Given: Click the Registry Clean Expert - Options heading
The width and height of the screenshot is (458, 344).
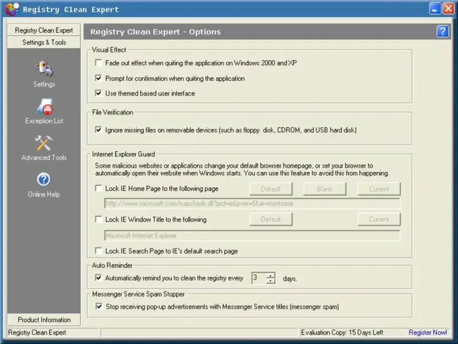Looking at the screenshot, I should (x=155, y=32).
